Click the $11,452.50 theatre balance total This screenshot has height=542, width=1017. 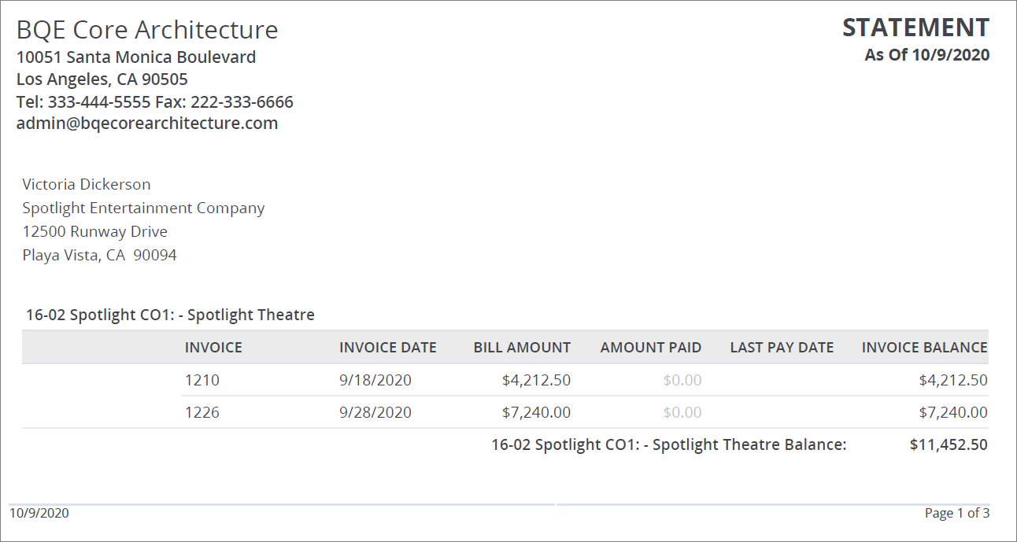(951, 444)
